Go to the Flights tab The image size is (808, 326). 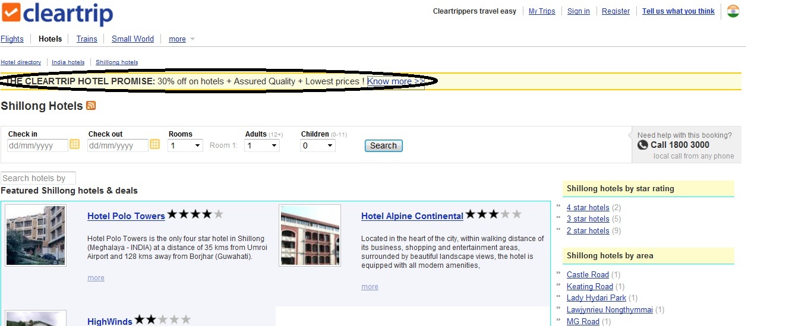(12, 39)
